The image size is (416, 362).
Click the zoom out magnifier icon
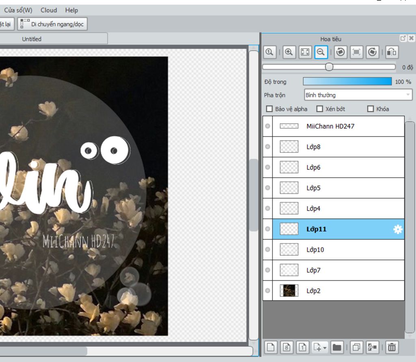click(321, 52)
